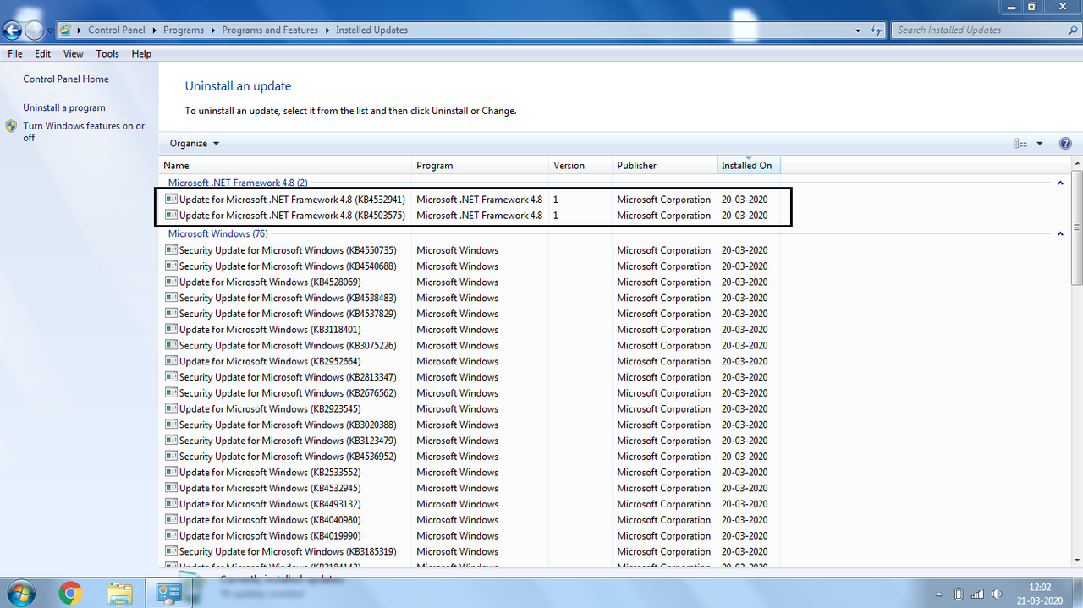Viewport: 1083px width, 608px height.
Task: Sort by the Name column header
Action: [x=285, y=166]
